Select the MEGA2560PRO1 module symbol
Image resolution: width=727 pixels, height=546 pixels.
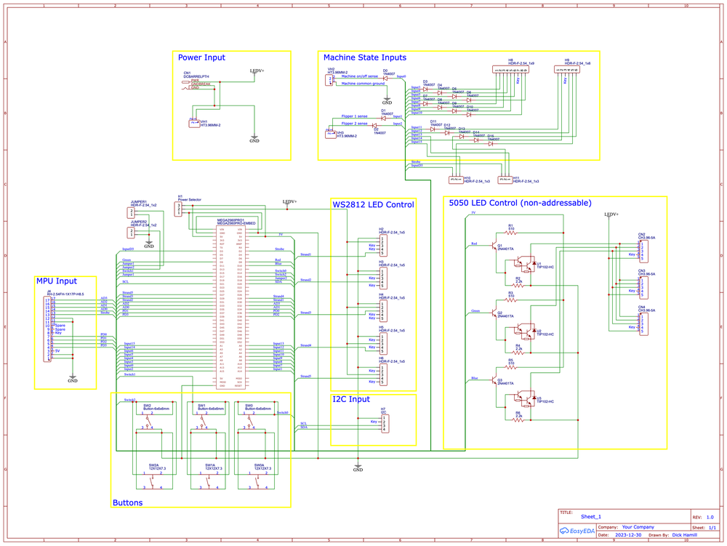click(x=230, y=307)
